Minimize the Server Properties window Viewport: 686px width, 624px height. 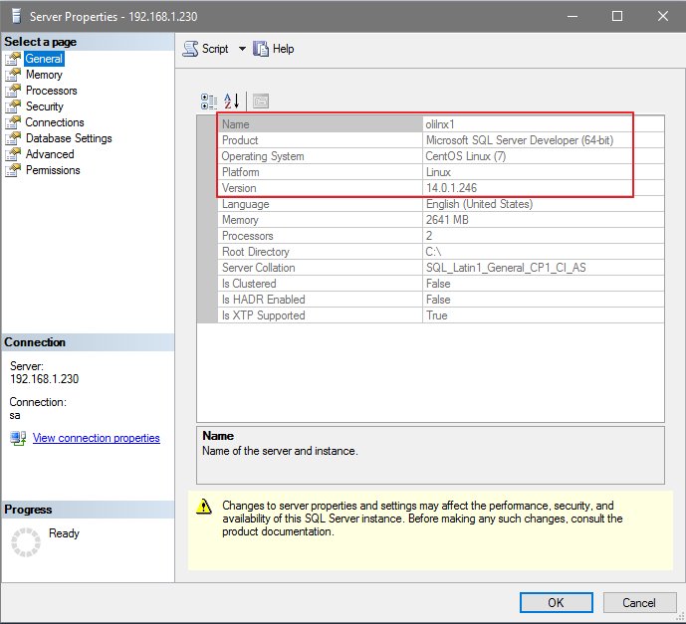click(x=572, y=16)
